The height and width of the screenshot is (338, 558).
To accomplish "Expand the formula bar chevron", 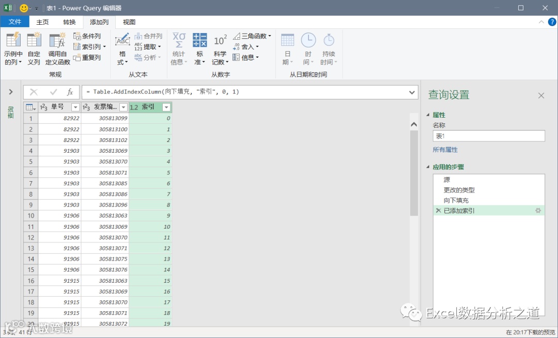I will click(412, 92).
